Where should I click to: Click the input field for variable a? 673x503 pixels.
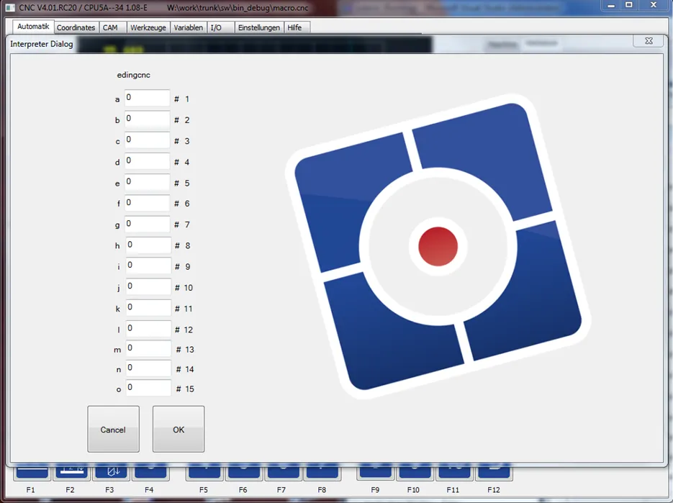coord(148,98)
